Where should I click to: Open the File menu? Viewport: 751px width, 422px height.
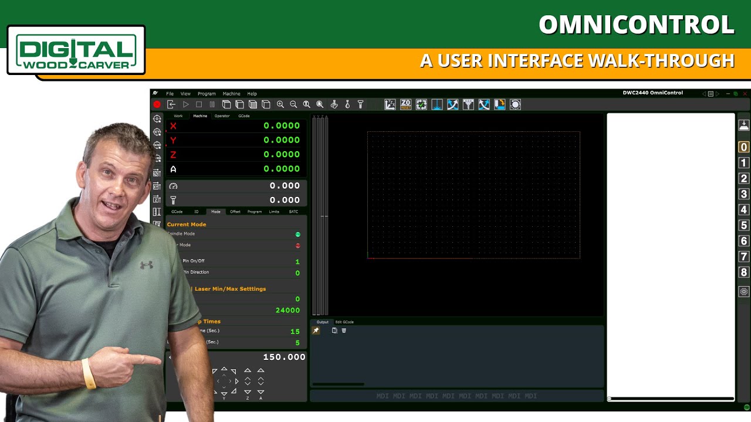pyautogui.click(x=170, y=94)
